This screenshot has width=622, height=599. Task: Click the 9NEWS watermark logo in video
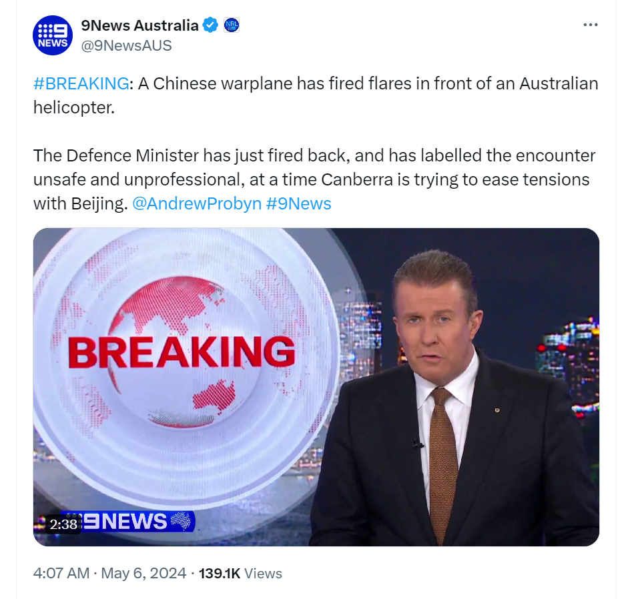coord(126,521)
